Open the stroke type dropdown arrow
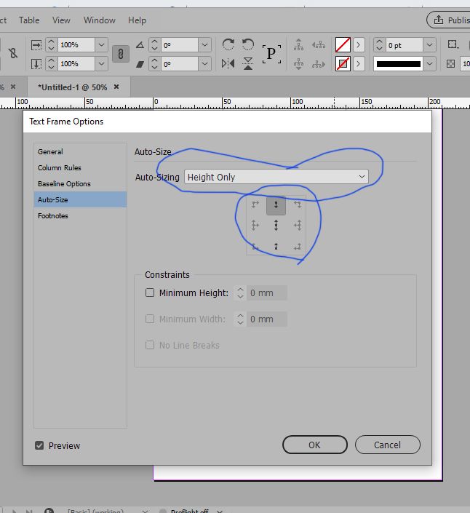Viewport: 470px width, 513px height. coord(429,64)
